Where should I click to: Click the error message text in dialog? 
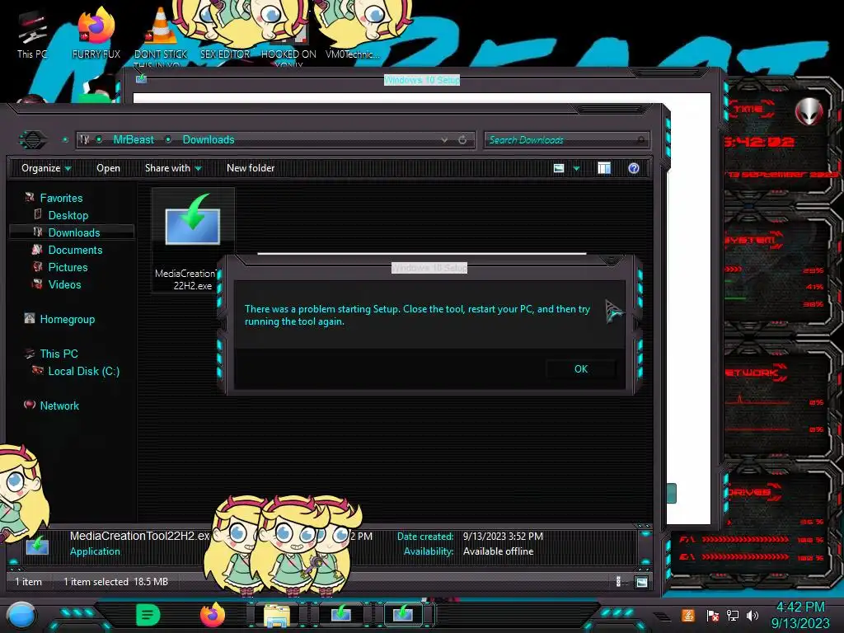417,316
